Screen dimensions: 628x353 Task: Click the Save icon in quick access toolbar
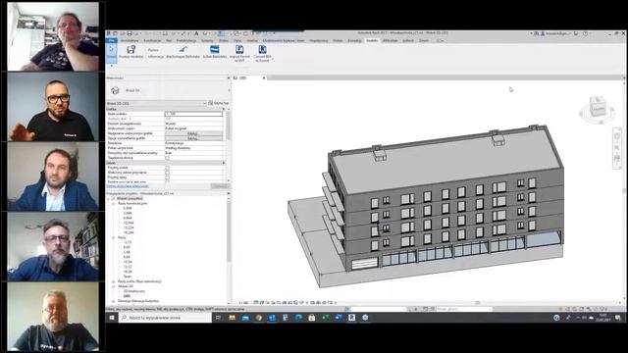coord(129,33)
